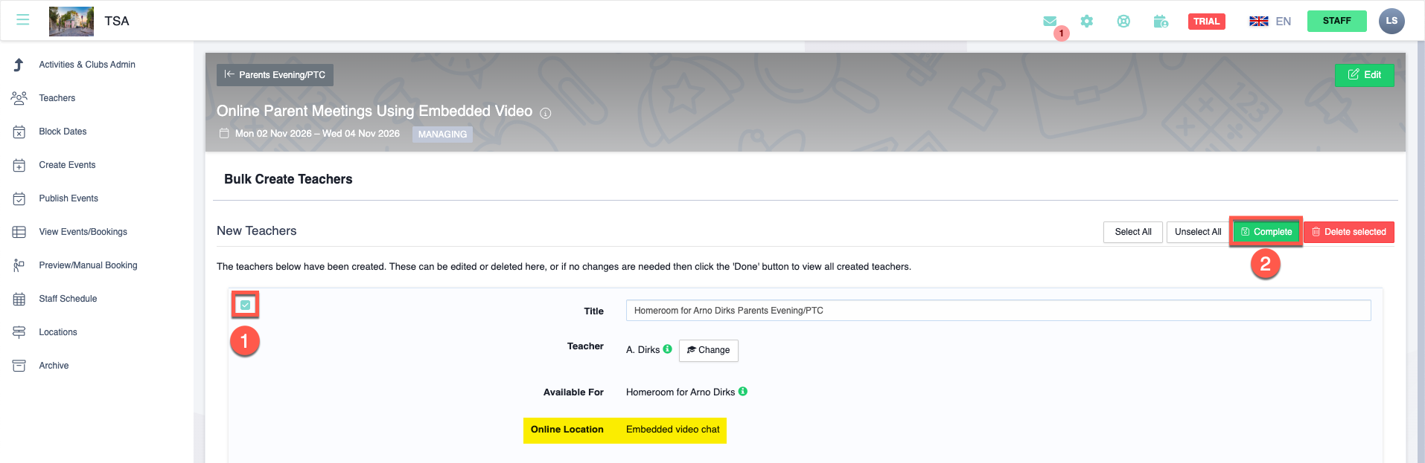
Task: Go to Staff Schedule in sidebar
Action: point(68,299)
